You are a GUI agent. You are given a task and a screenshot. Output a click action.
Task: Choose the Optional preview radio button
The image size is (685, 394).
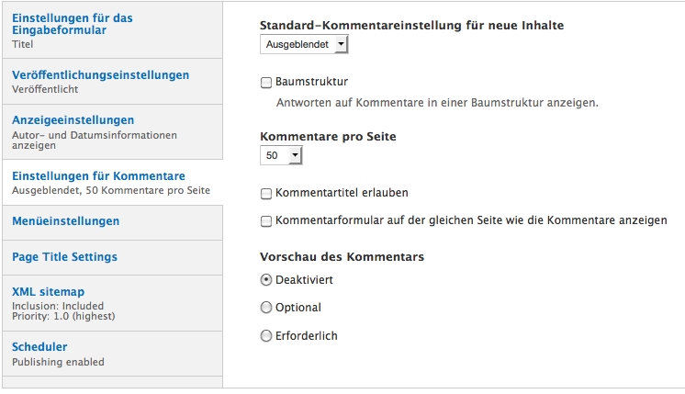[x=266, y=308]
